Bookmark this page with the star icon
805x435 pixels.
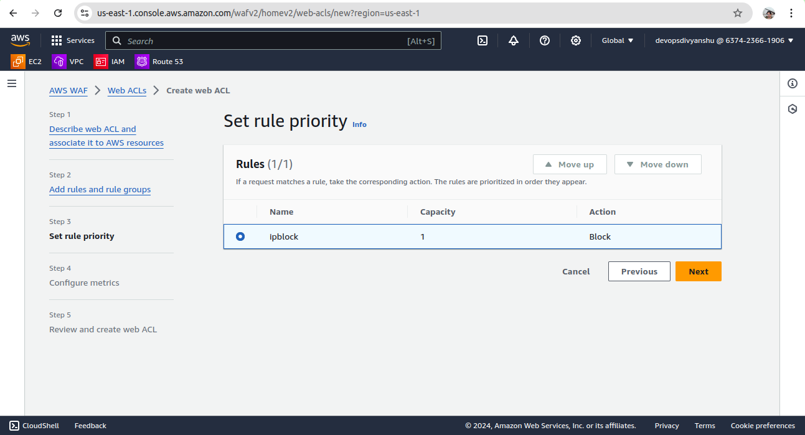738,13
